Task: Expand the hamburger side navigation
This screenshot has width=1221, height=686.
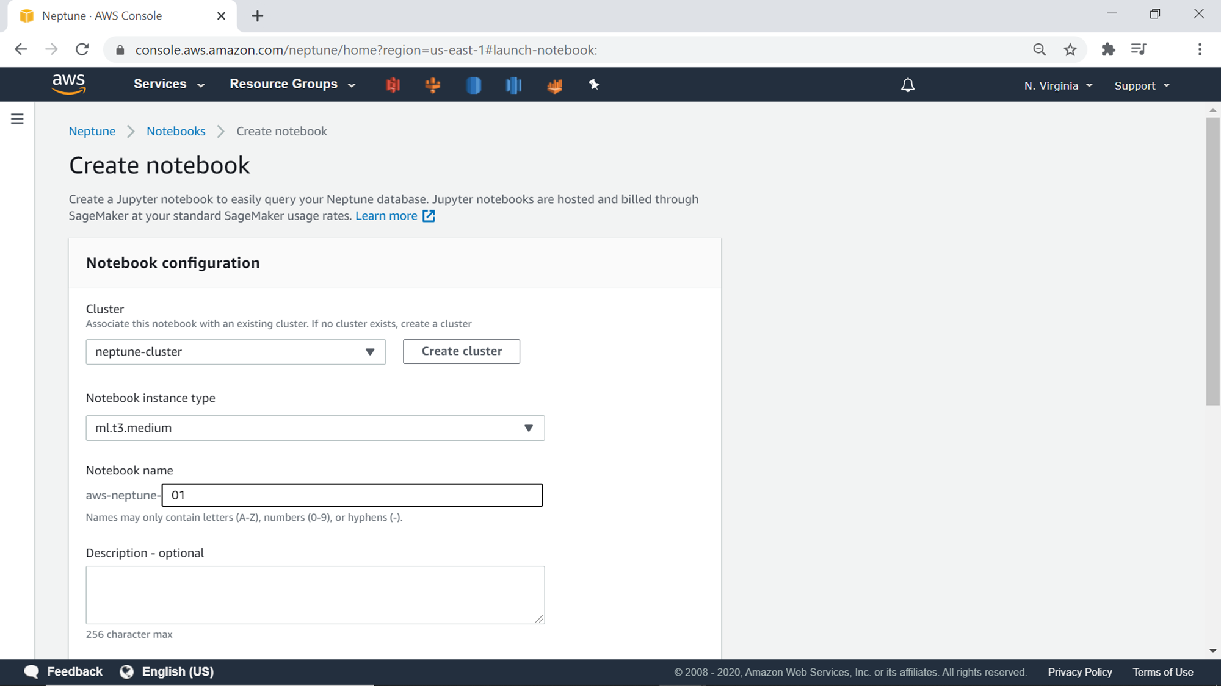Action: click(x=17, y=119)
